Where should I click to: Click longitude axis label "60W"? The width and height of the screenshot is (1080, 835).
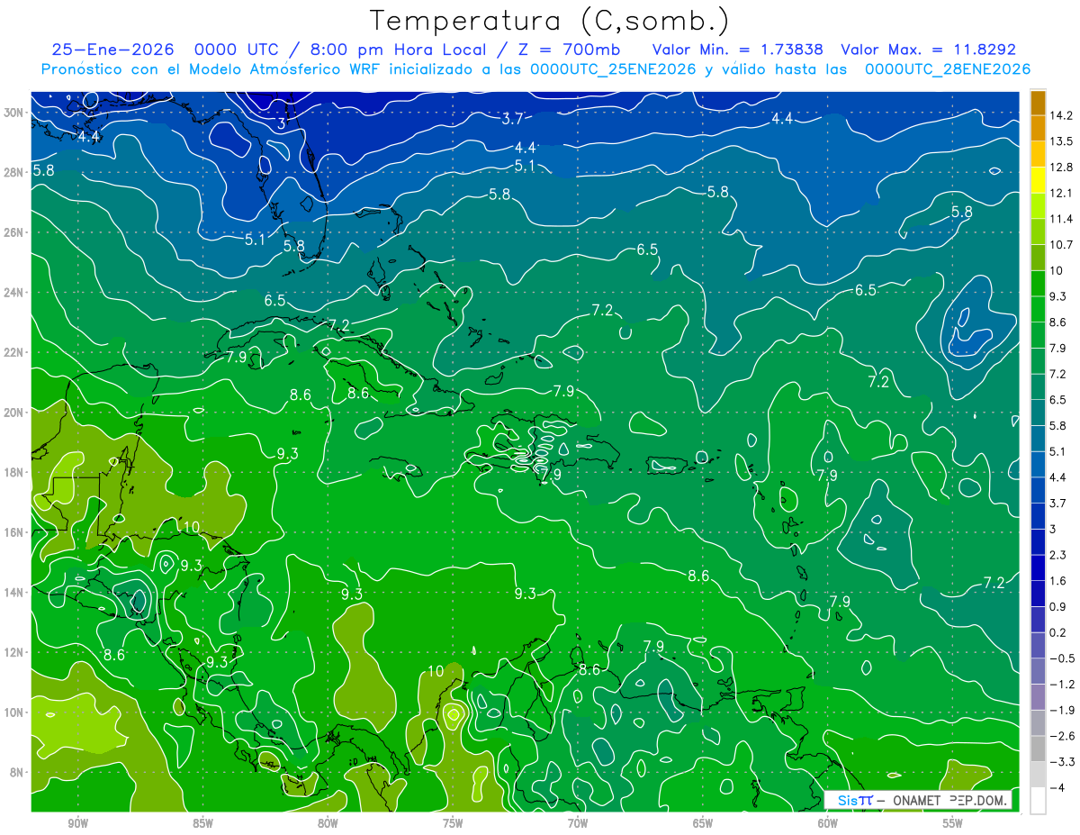click(x=828, y=823)
